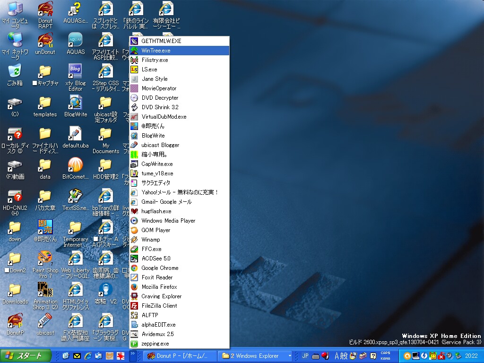Select the Downloads folder shortcut
Image resolution: width=484 pixels, height=363 pixels.
pos(15,293)
